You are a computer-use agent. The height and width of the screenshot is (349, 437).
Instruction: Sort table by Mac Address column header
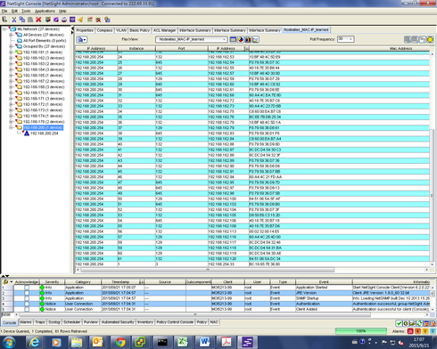point(341,48)
